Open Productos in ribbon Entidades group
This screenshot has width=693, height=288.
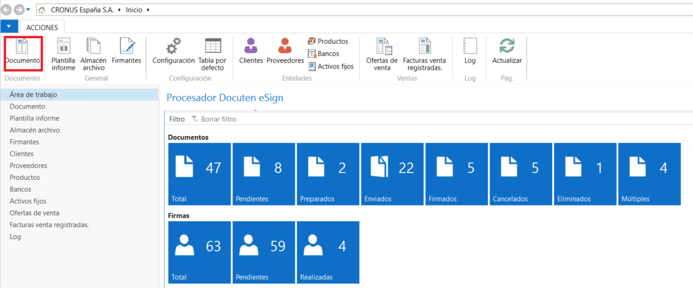tap(328, 42)
